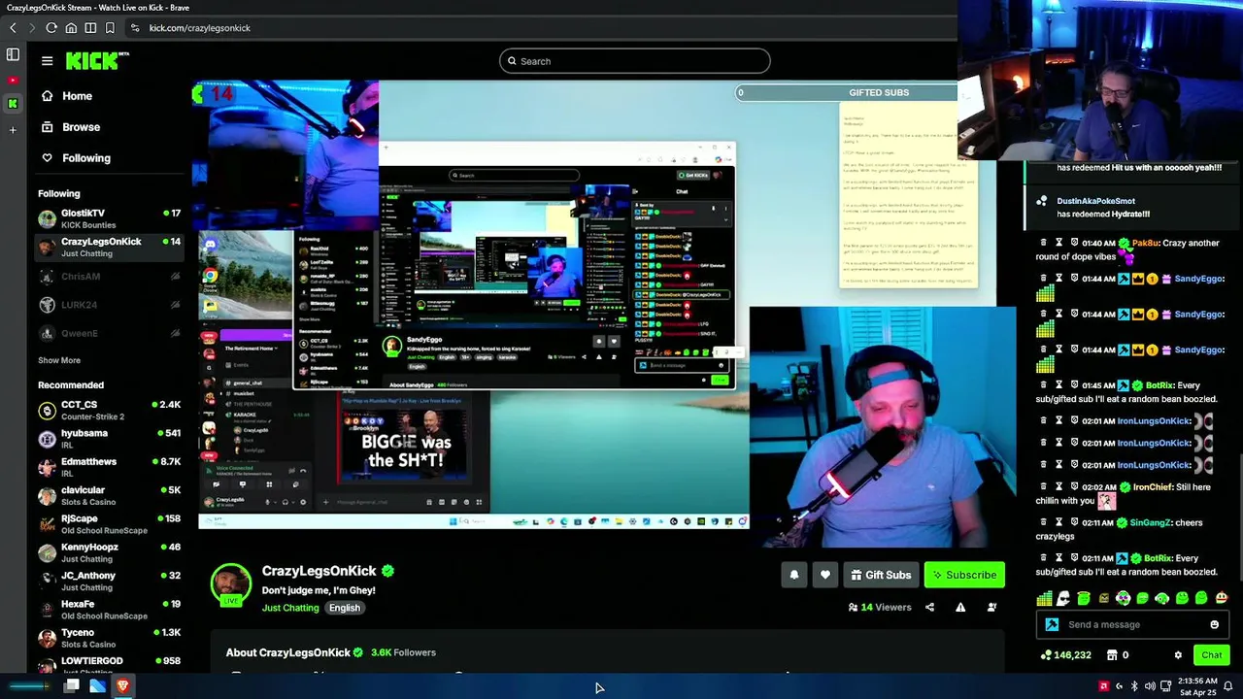
Task: Open Edmatthews recommended channel
Action: coord(109,467)
